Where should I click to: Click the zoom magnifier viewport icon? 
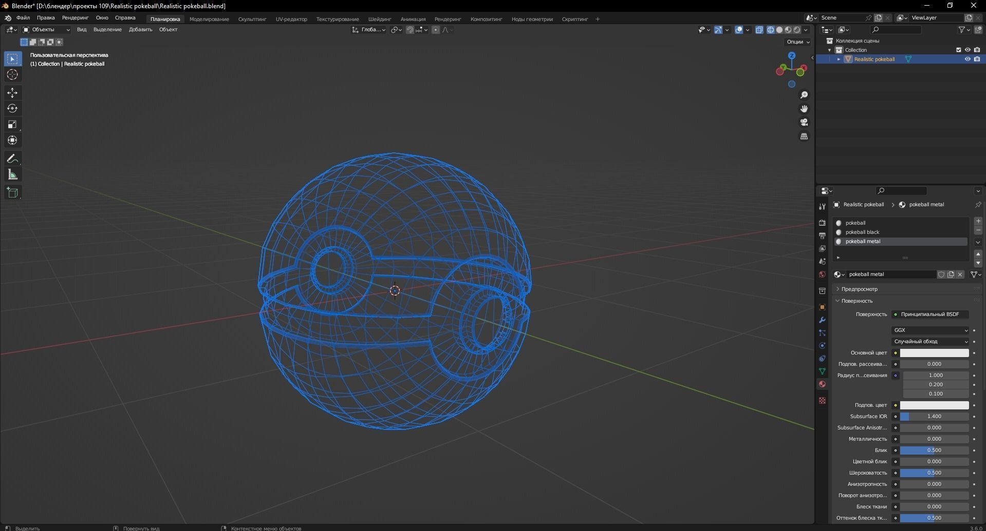pos(804,95)
